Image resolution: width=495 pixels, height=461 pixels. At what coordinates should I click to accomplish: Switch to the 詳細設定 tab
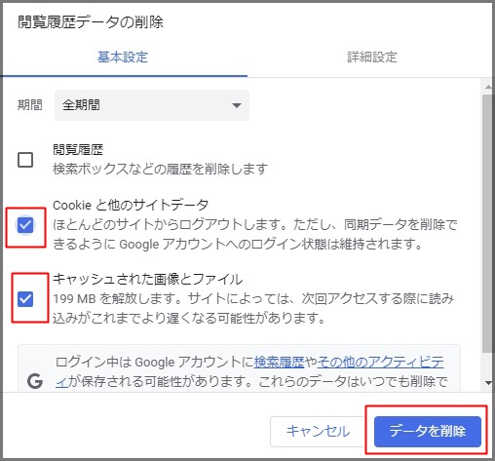372,57
